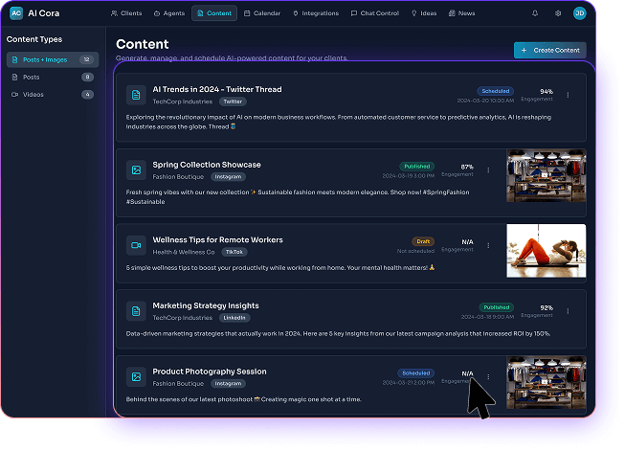Open Spring Collection Showcase title
Image resolution: width=625 pixels, height=451 pixels.
pos(207,165)
